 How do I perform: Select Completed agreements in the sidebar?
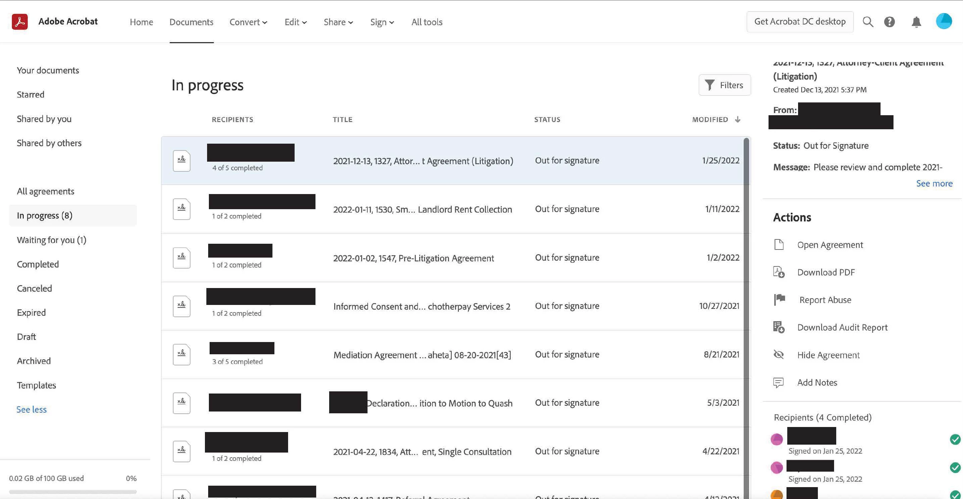[38, 264]
